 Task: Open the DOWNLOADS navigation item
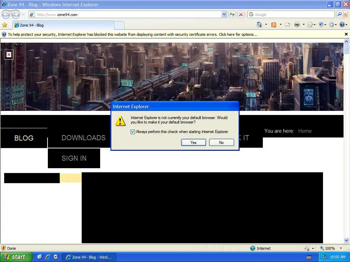click(x=83, y=138)
